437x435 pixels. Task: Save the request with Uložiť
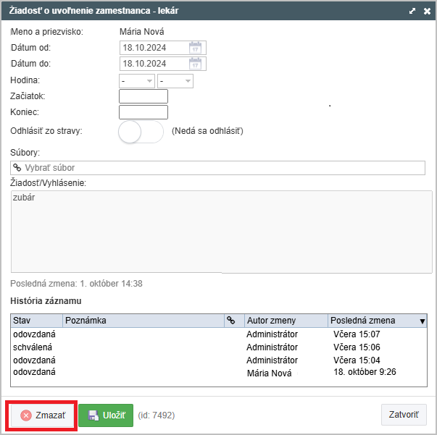click(106, 415)
